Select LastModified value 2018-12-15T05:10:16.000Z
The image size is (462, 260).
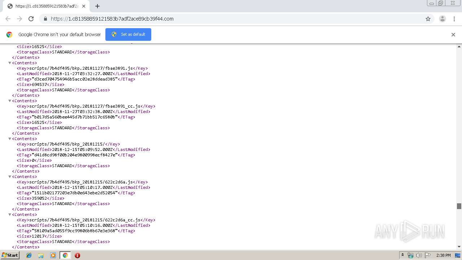coord(83,225)
